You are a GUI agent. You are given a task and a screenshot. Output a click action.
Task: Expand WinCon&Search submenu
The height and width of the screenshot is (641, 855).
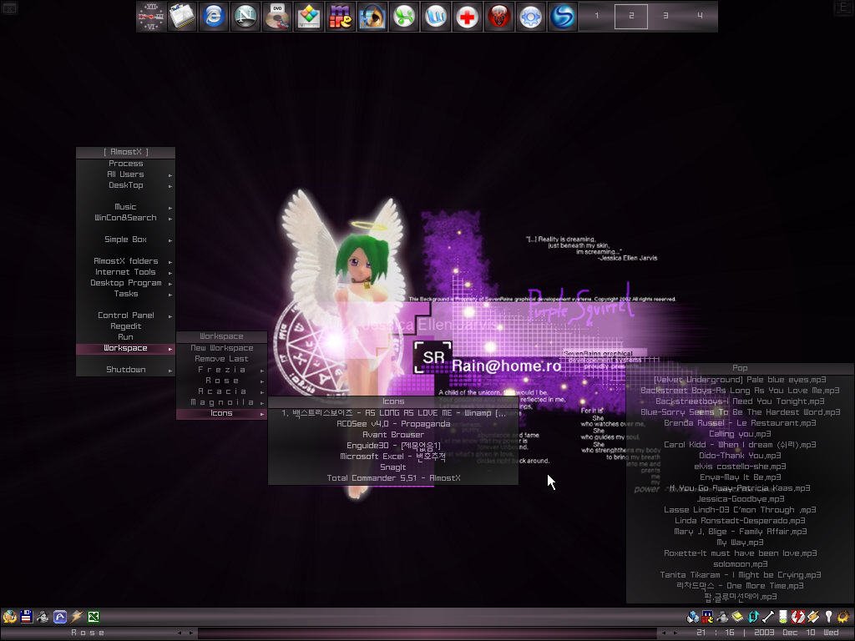125,218
